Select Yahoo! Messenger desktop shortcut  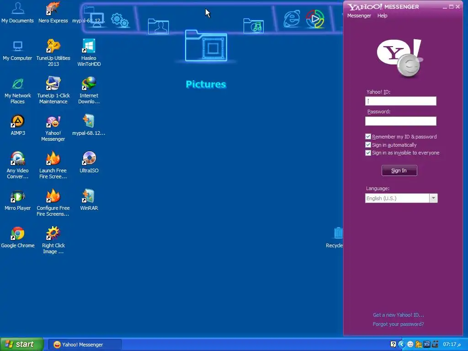(x=53, y=128)
